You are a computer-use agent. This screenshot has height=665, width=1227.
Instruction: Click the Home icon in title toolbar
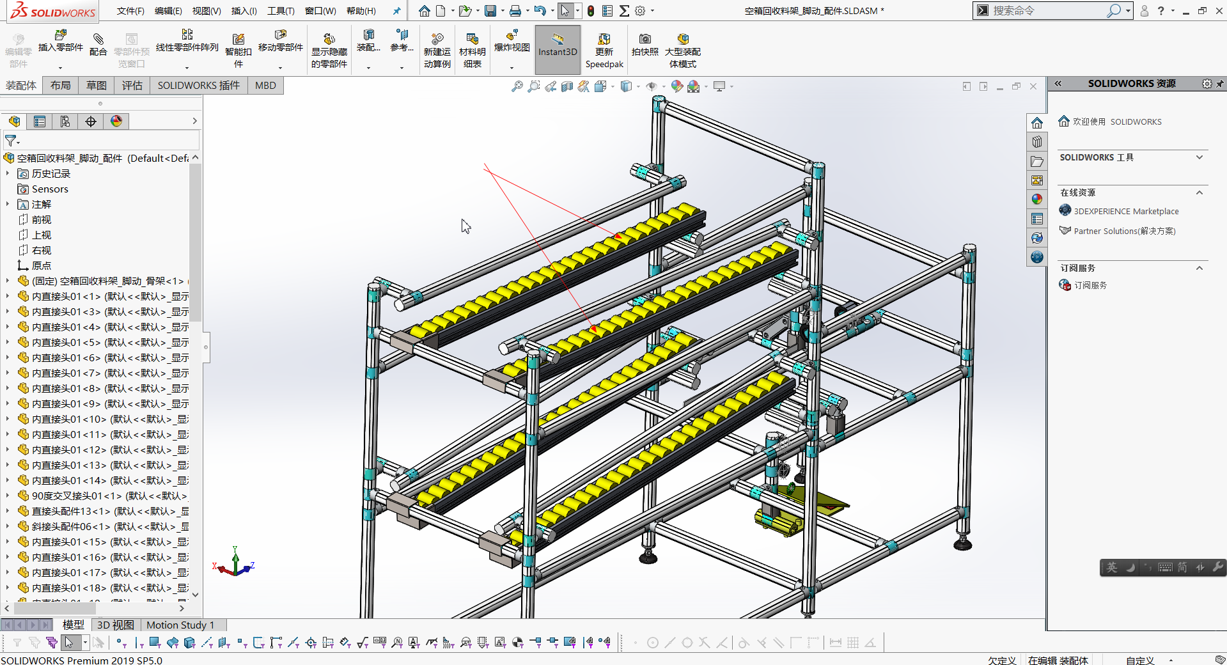tap(425, 11)
